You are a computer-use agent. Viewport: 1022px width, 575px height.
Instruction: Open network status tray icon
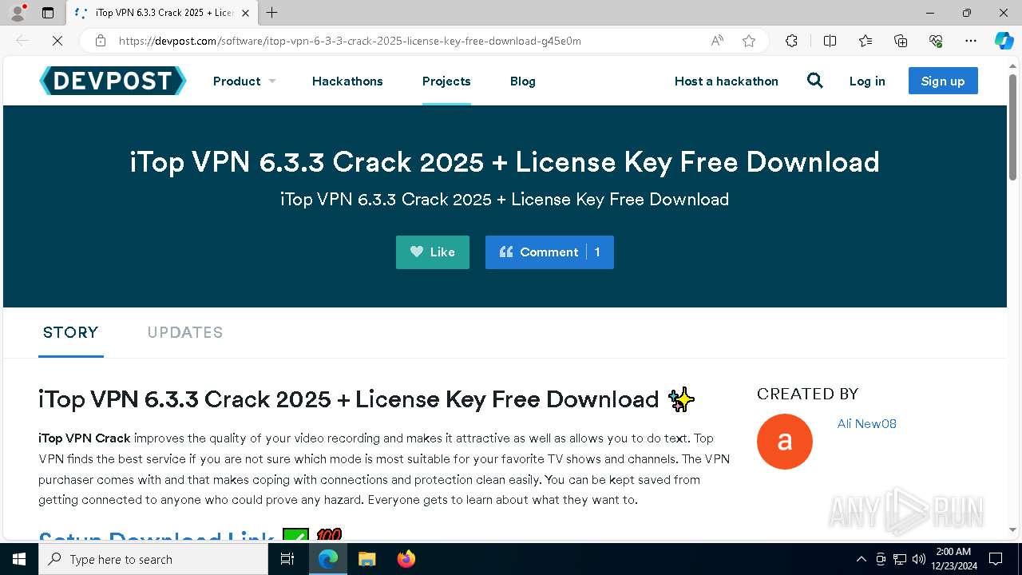tap(900, 559)
